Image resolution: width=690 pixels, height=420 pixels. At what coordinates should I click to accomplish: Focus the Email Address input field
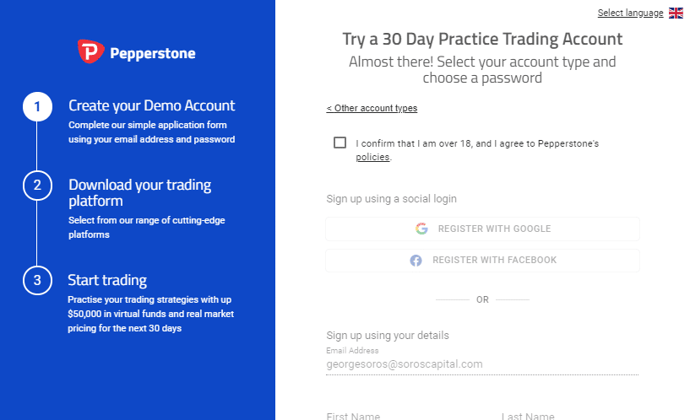(x=482, y=364)
